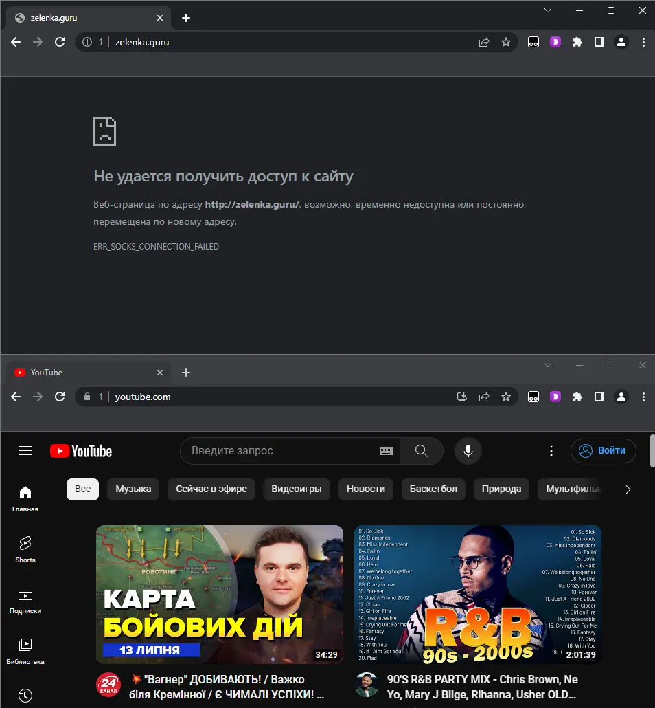Bookmark the youtube.com page
The height and width of the screenshot is (708, 655).
(506, 397)
